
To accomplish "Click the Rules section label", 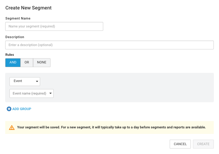I will [x=10, y=55].
